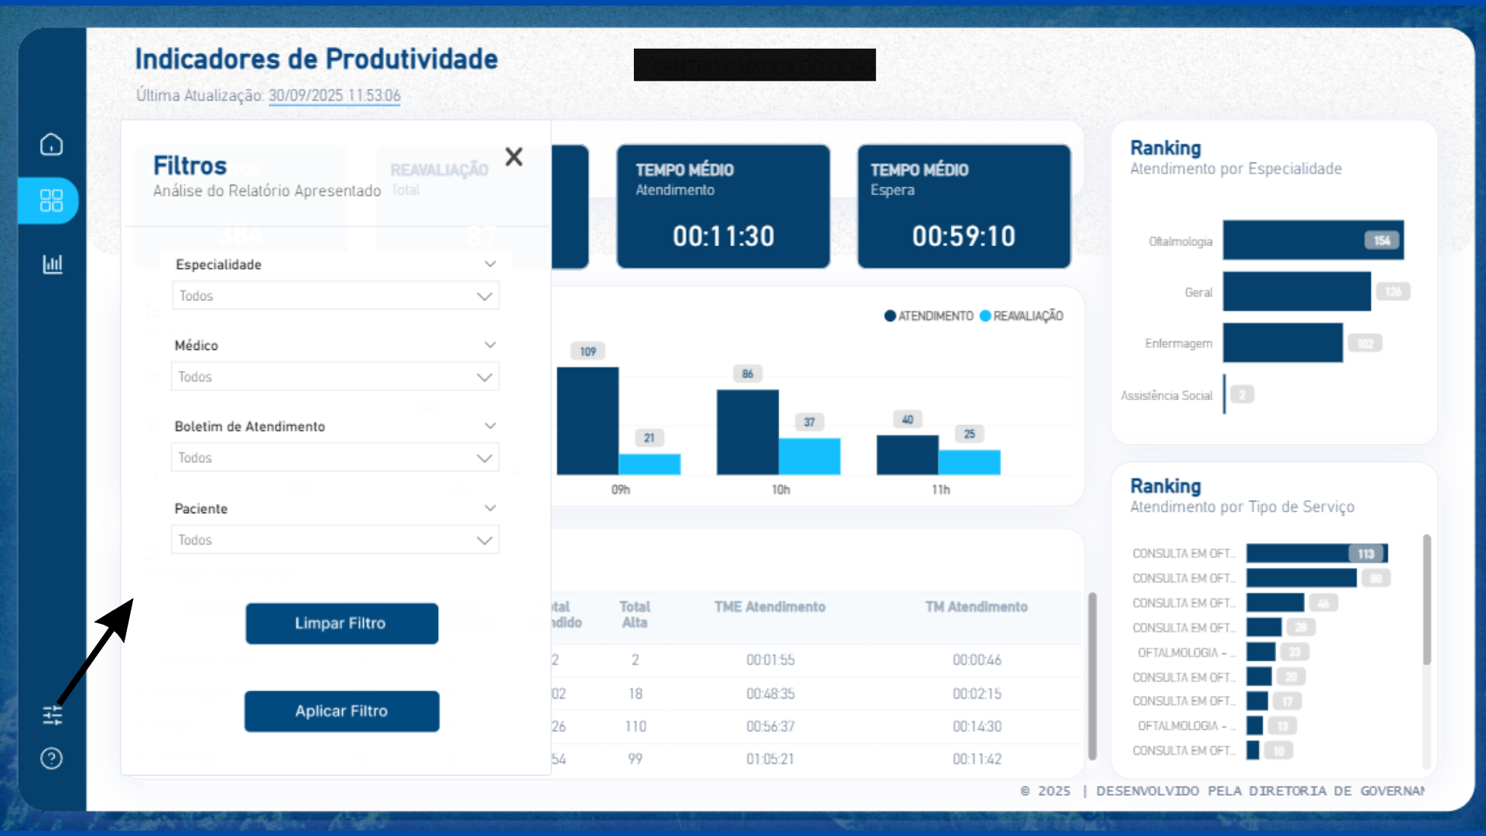
Task: Collapse the Médico section chevron
Action: tap(490, 345)
